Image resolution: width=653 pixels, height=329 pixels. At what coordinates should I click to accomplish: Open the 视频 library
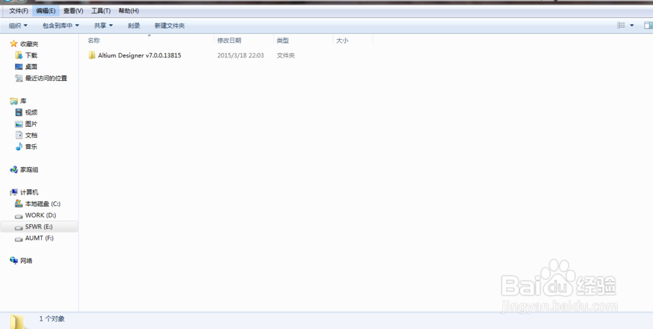coord(31,112)
